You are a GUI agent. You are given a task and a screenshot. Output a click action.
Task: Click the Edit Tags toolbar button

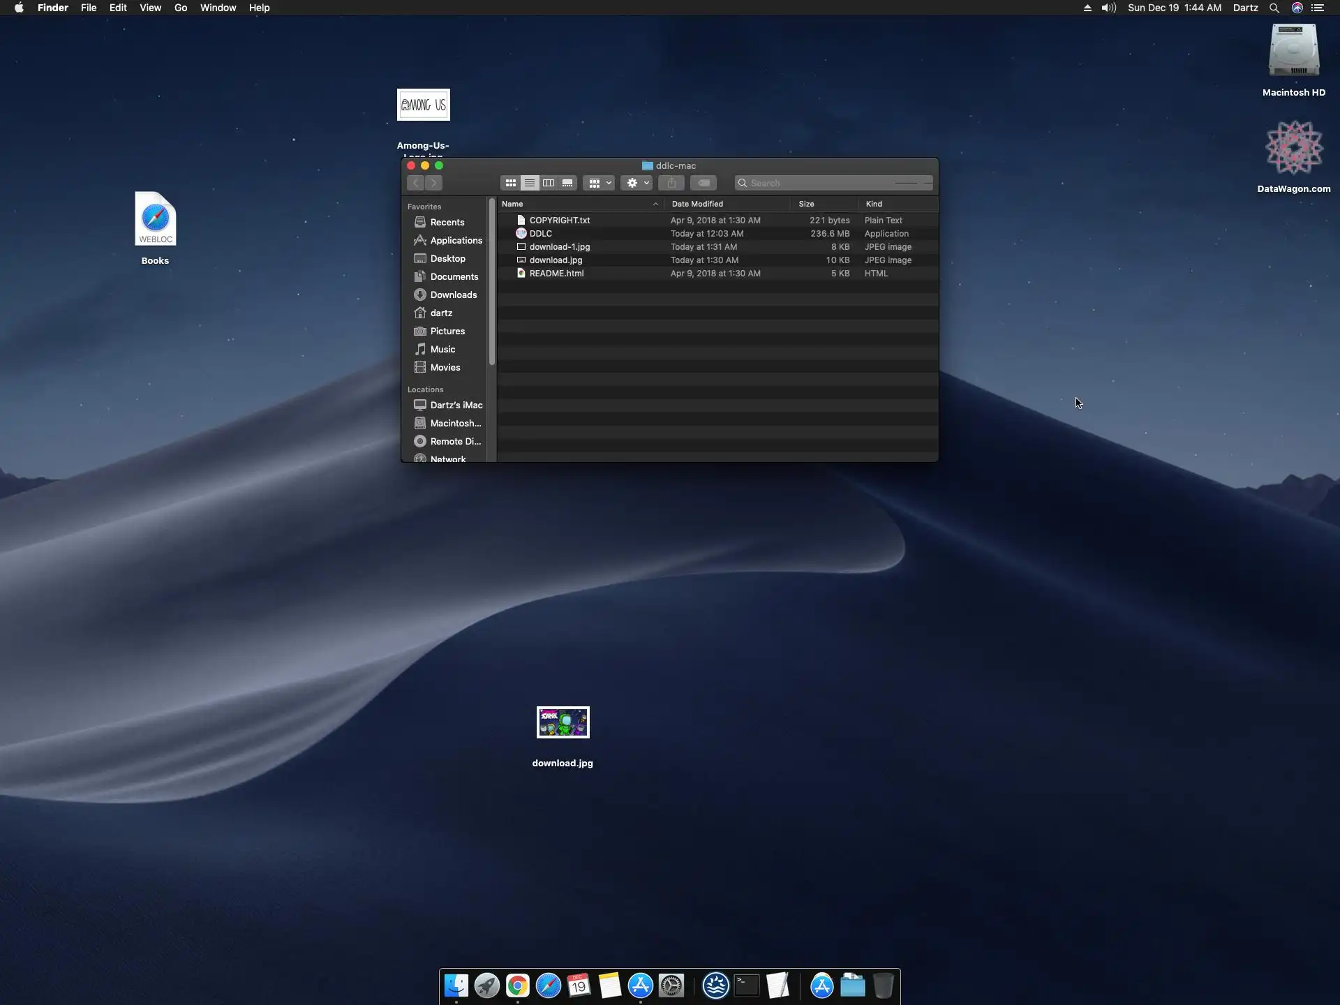coord(703,183)
